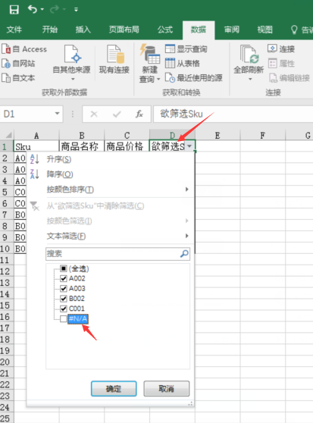The height and width of the screenshot is (423, 313).
Task: Click the magnifier search icon in filter menu
Action: point(184,254)
